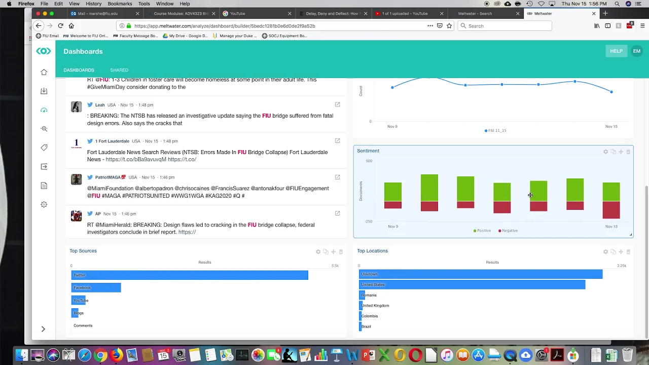Switch to the DASHBOARDS tab

[x=79, y=70]
